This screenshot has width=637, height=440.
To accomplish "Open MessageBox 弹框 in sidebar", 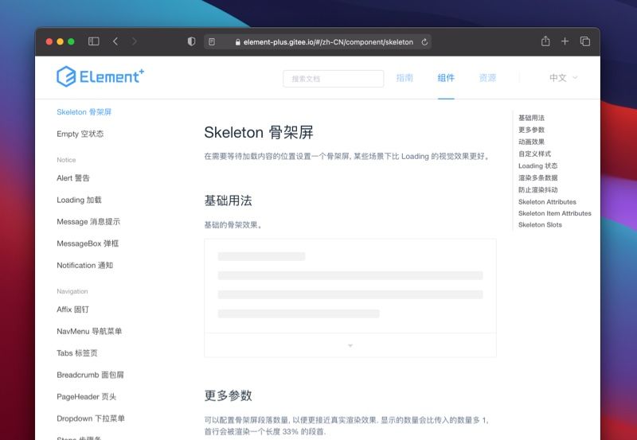I will 88,243.
